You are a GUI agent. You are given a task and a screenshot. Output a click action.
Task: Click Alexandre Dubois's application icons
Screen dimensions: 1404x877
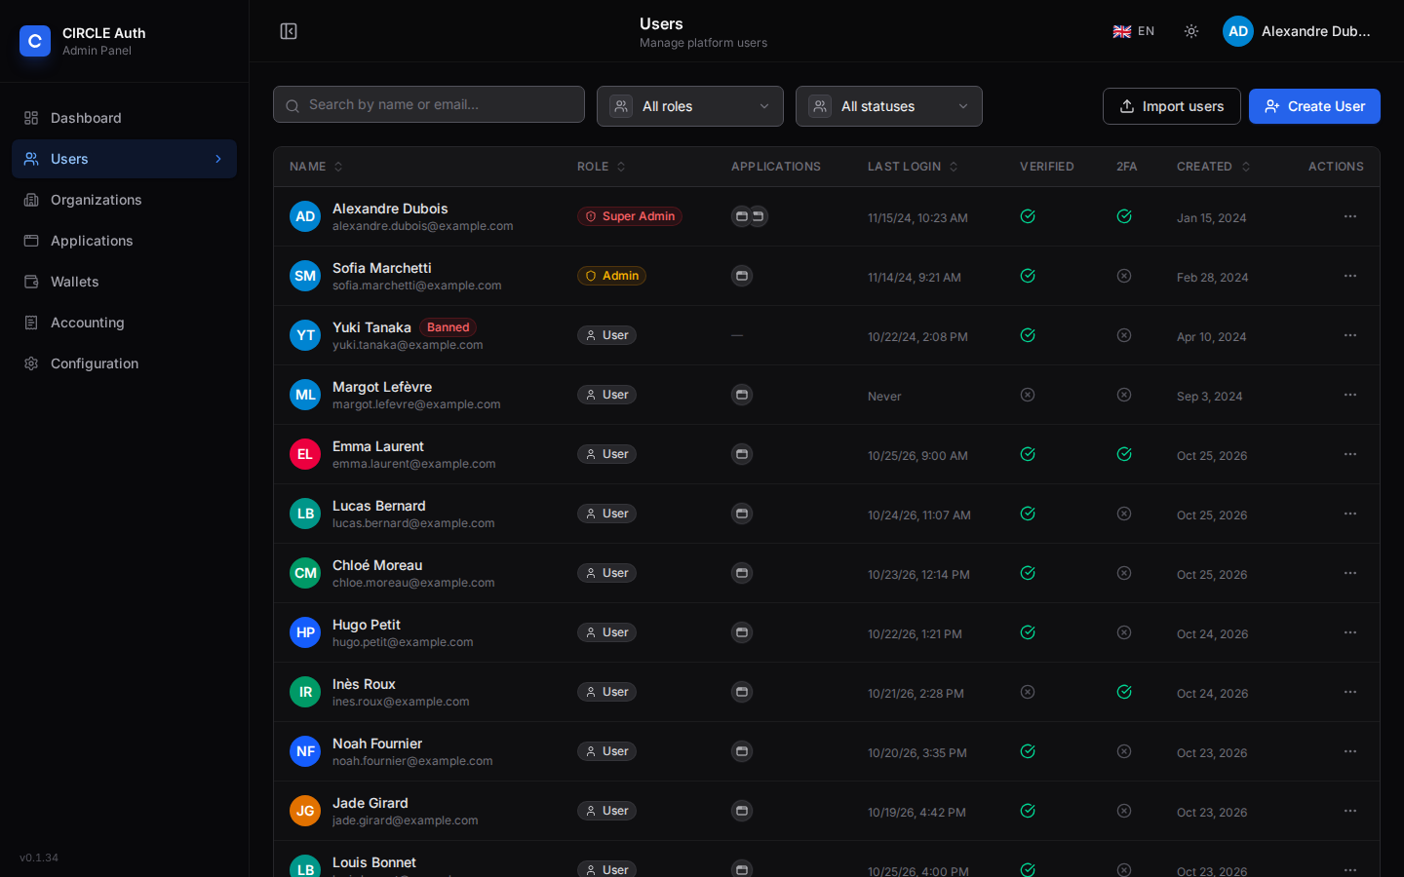(x=750, y=216)
